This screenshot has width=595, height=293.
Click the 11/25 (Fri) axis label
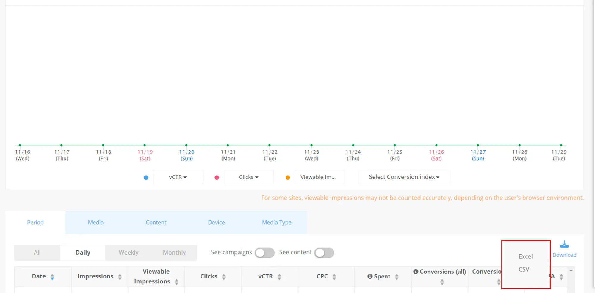point(395,155)
